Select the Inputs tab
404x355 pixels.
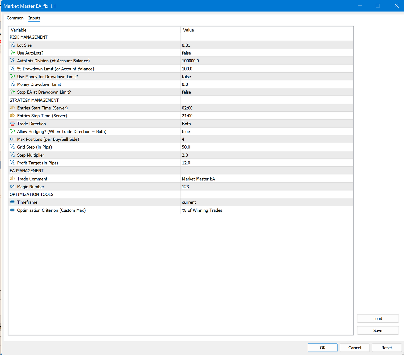click(34, 18)
